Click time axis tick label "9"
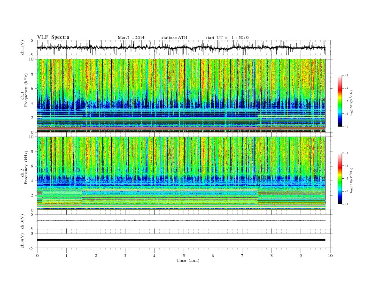The width and height of the screenshot is (372, 287). click(301, 256)
